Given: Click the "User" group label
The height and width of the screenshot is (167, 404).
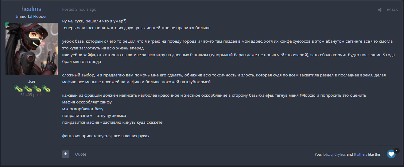Looking at the screenshot, I should point(31,82).
